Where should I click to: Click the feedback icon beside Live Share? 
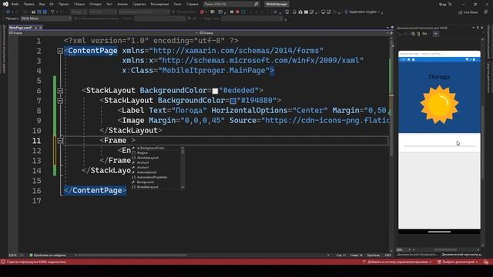486,12
